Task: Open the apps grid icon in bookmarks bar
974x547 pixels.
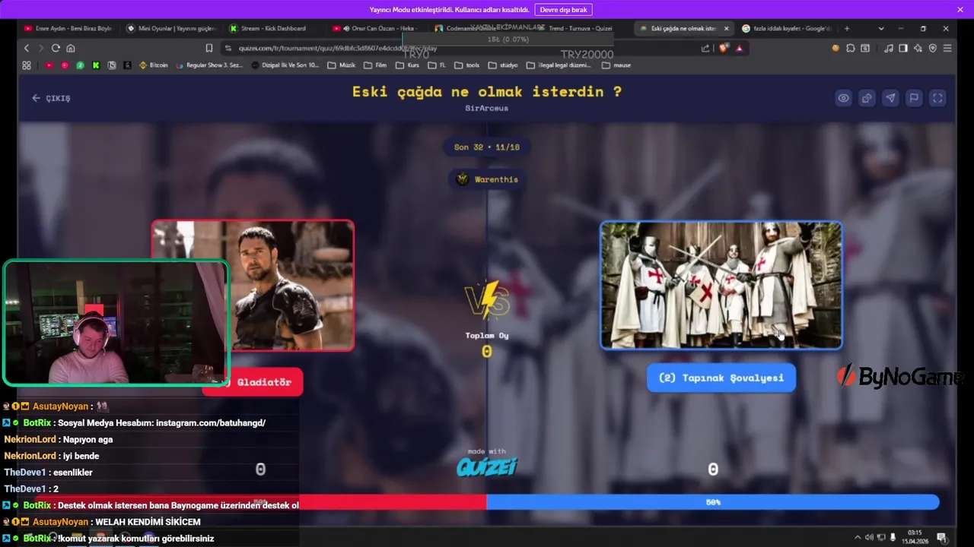Action: pos(27,65)
